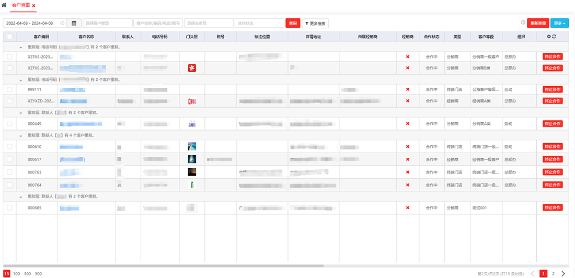This screenshot has height=278, width=575.
Task: Tick the select-all checkbox in table header
Action: [x=9, y=37]
